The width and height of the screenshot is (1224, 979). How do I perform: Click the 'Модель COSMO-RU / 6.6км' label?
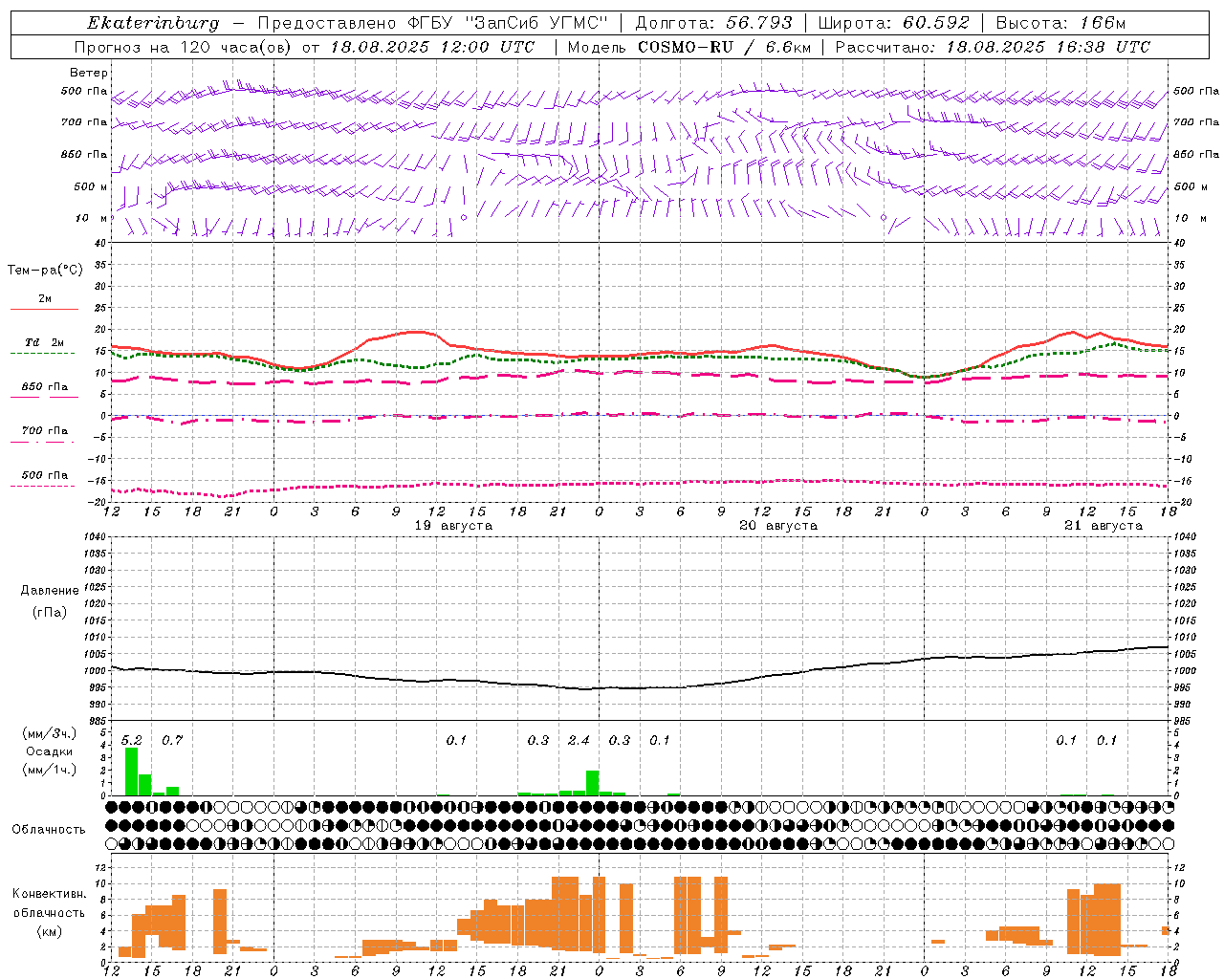[x=689, y=47]
